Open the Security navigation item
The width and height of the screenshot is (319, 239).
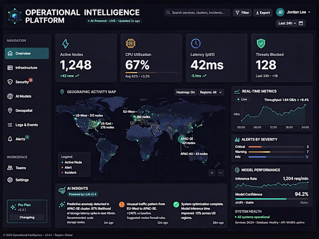click(27, 82)
